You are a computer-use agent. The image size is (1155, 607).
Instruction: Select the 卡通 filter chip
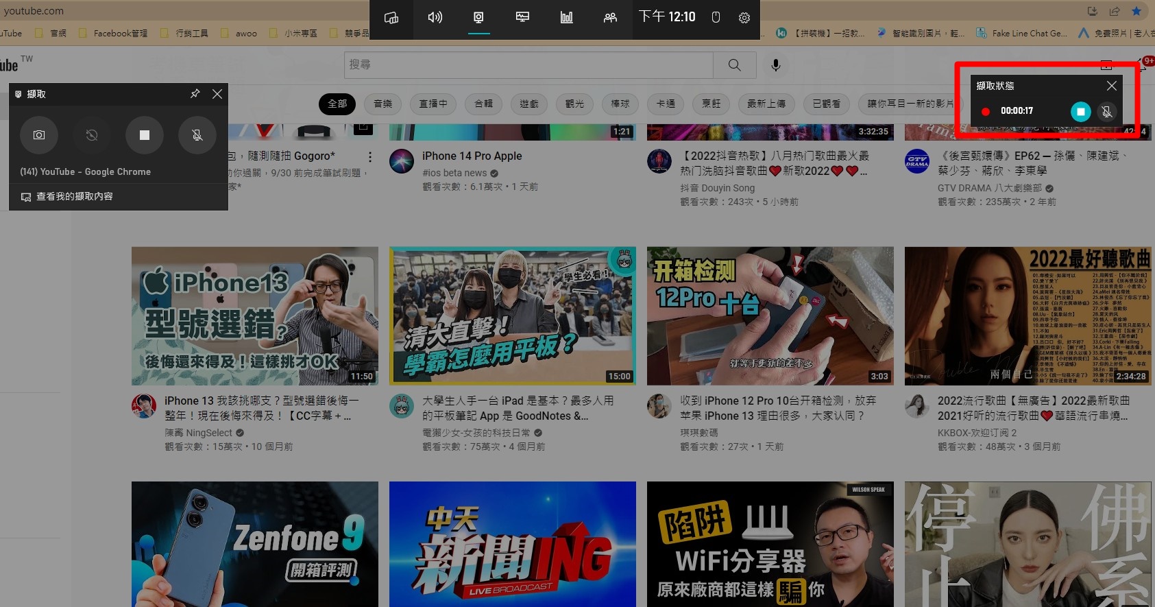[x=666, y=104]
